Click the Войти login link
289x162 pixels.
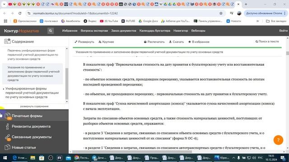tap(283, 31)
